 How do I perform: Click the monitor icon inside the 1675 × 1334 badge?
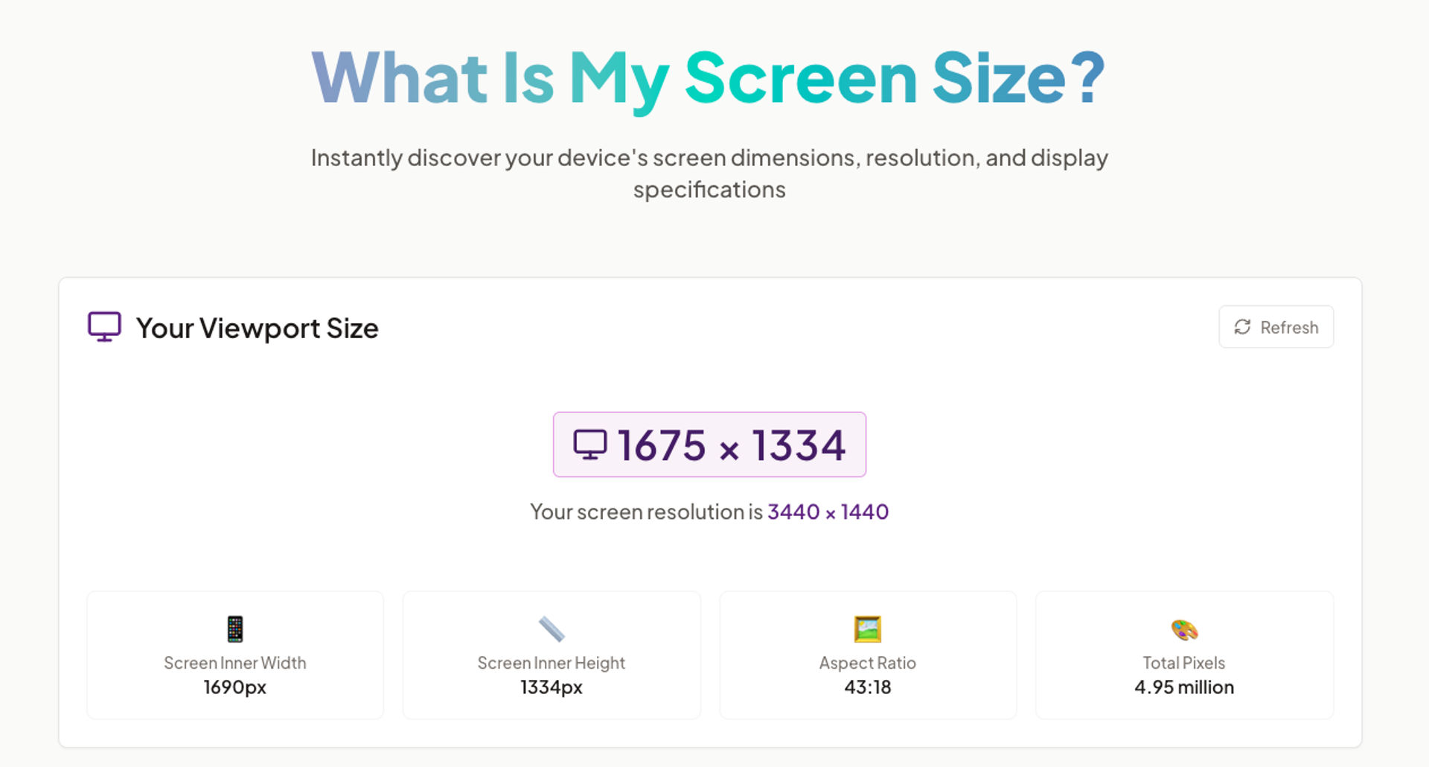click(x=589, y=445)
